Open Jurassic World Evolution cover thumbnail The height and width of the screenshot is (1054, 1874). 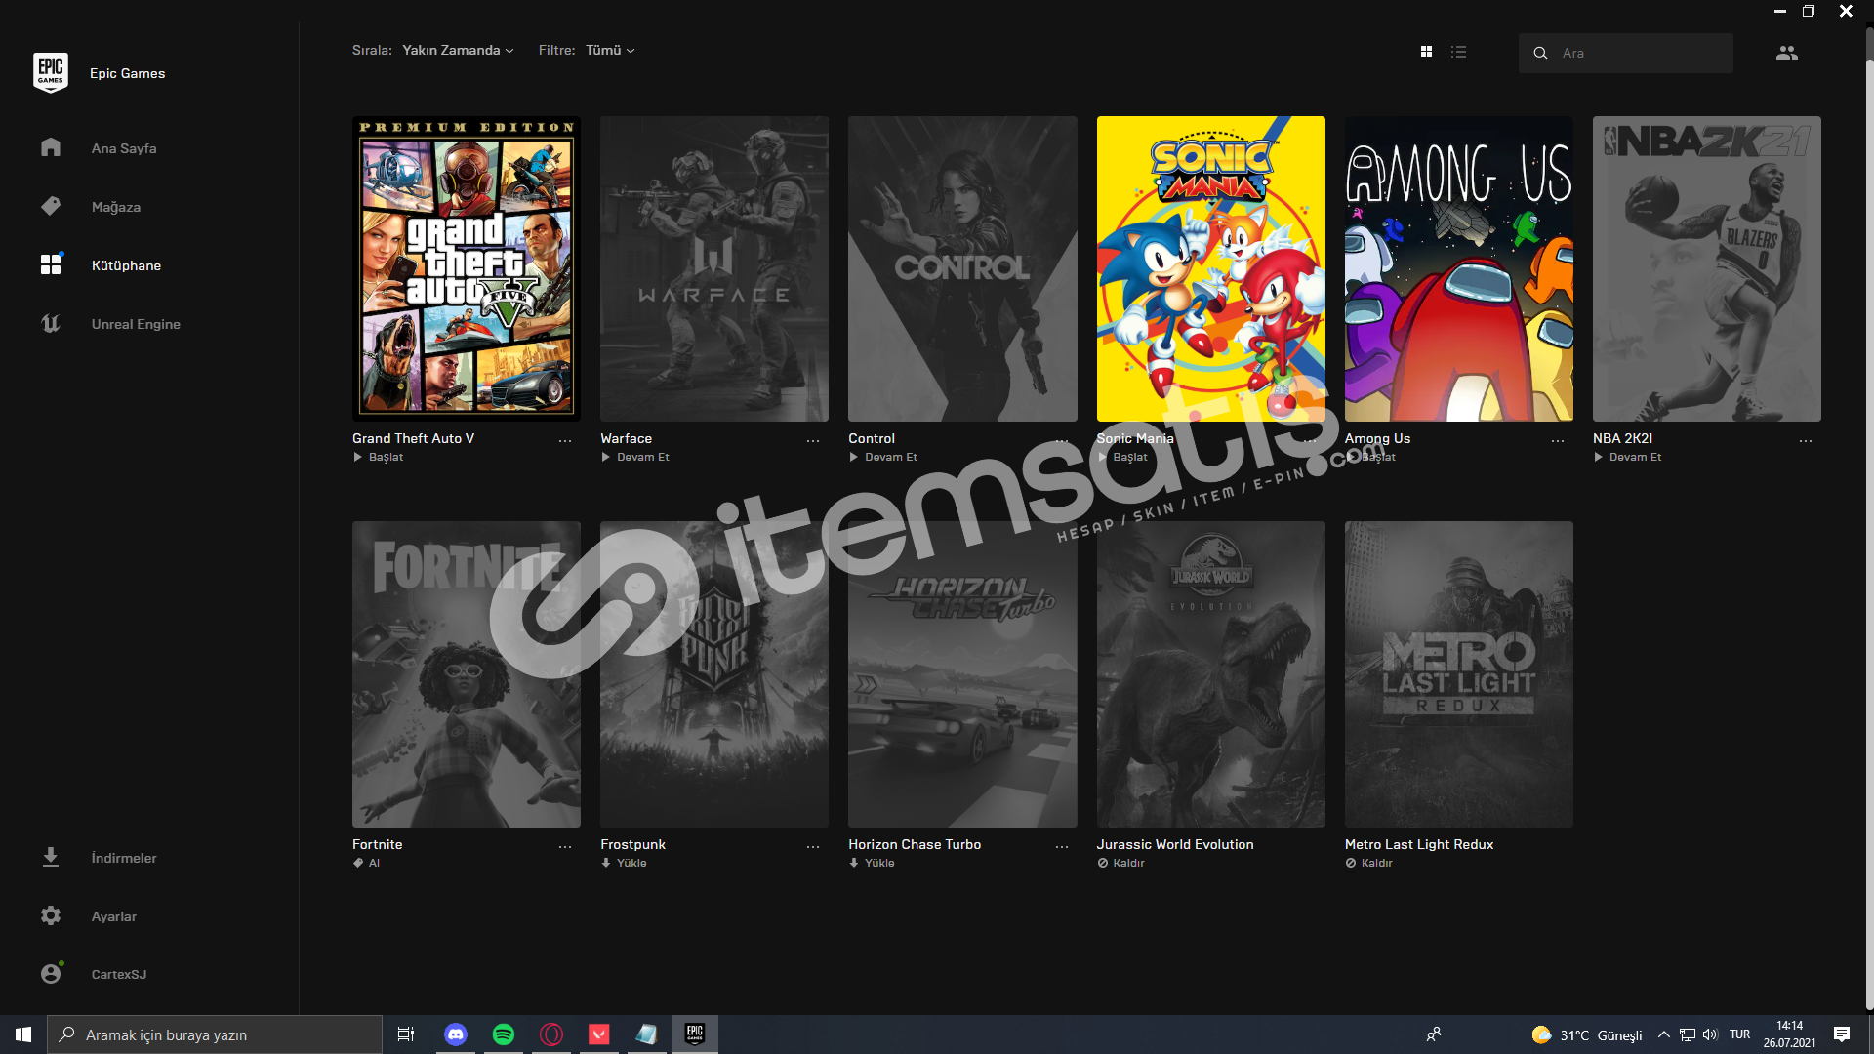point(1211,674)
